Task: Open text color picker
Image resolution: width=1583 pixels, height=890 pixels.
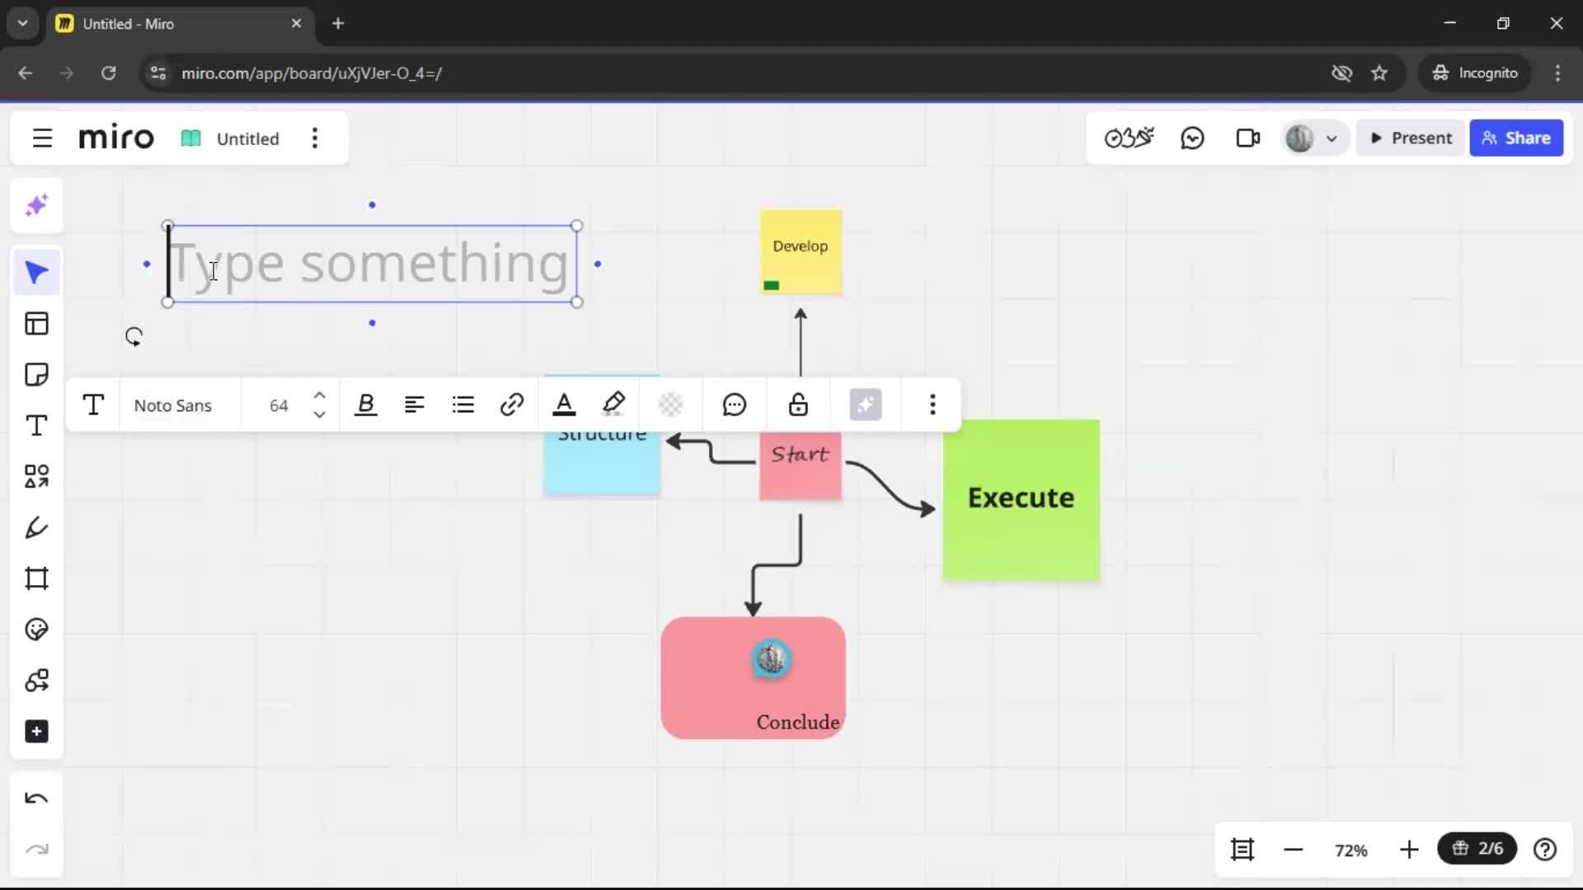Action: coord(564,405)
